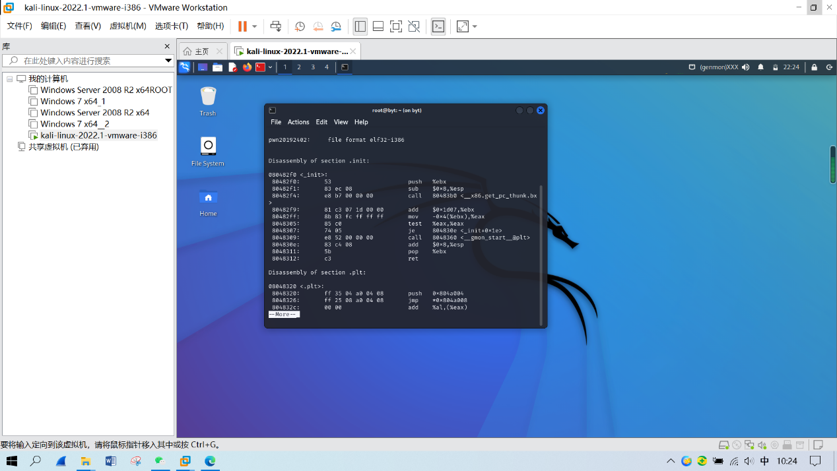Open the red terminal launcher in the Kali panel
837x471 pixels.
pyautogui.click(x=260, y=67)
